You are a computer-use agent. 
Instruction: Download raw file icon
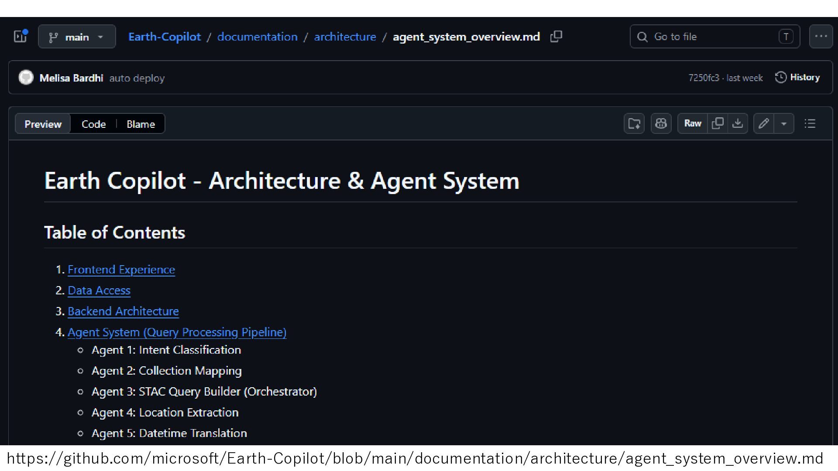[x=738, y=124]
